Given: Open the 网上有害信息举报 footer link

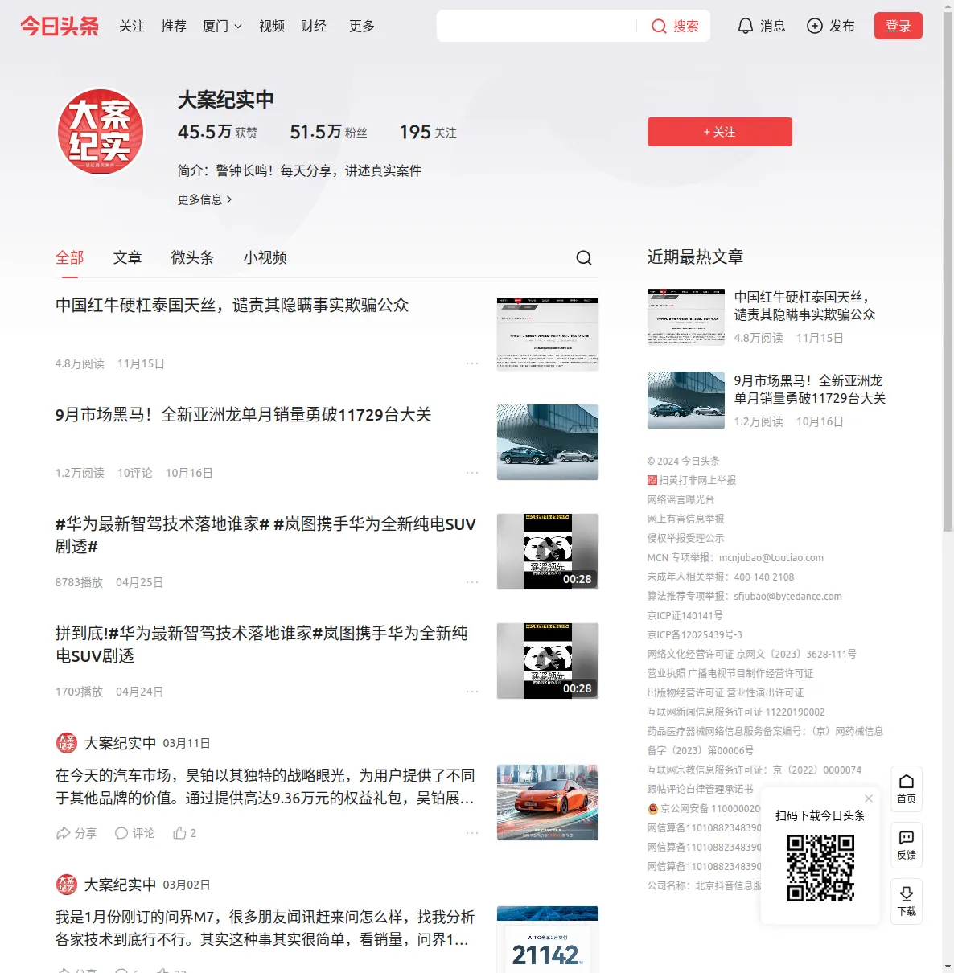Looking at the screenshot, I should [x=686, y=519].
